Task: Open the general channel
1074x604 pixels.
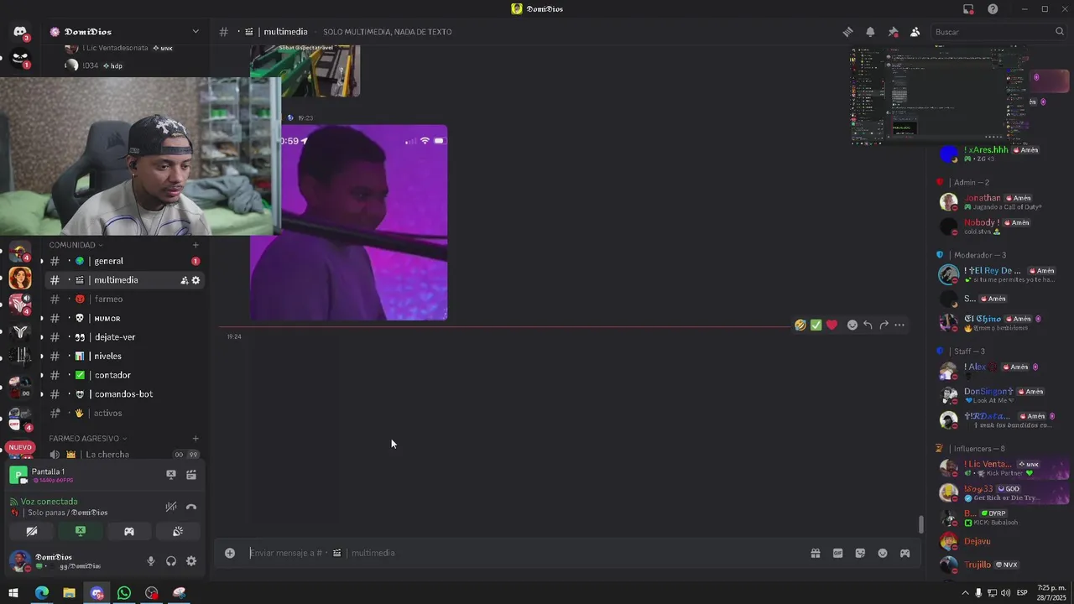Action: click(x=124, y=261)
